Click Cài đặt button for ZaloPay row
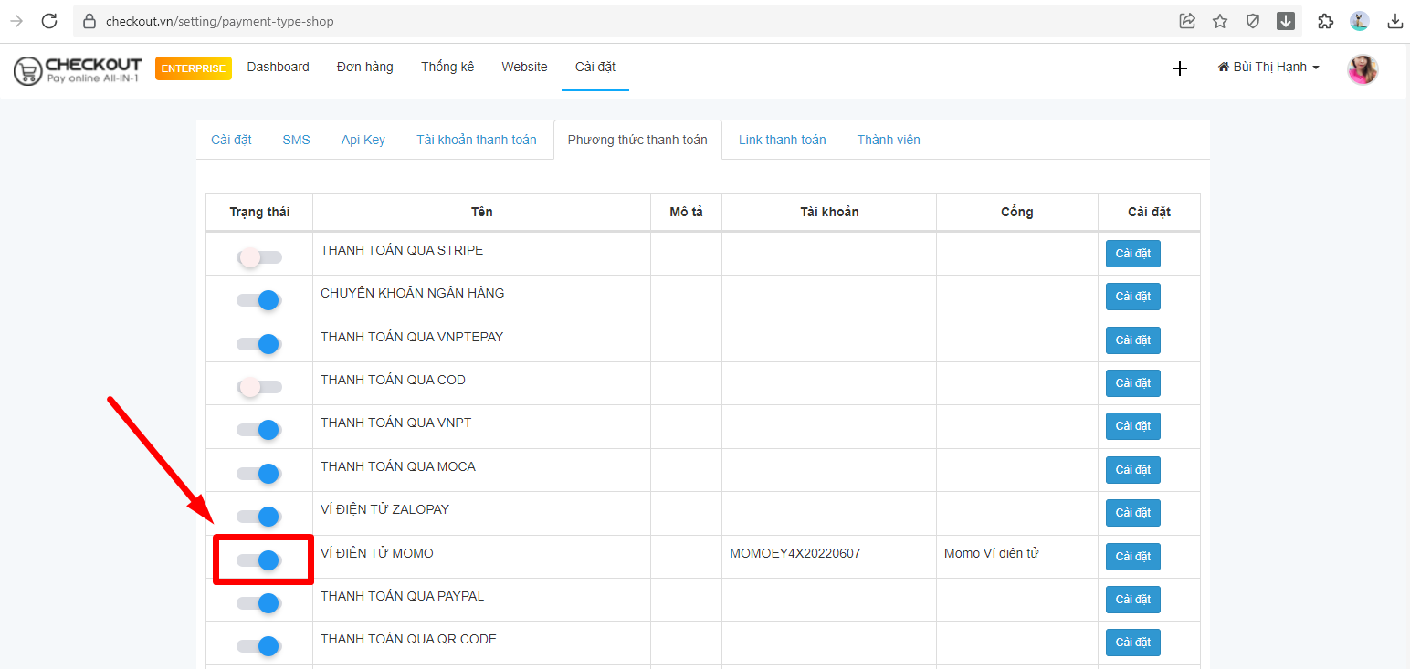The width and height of the screenshot is (1410, 669). (x=1133, y=513)
